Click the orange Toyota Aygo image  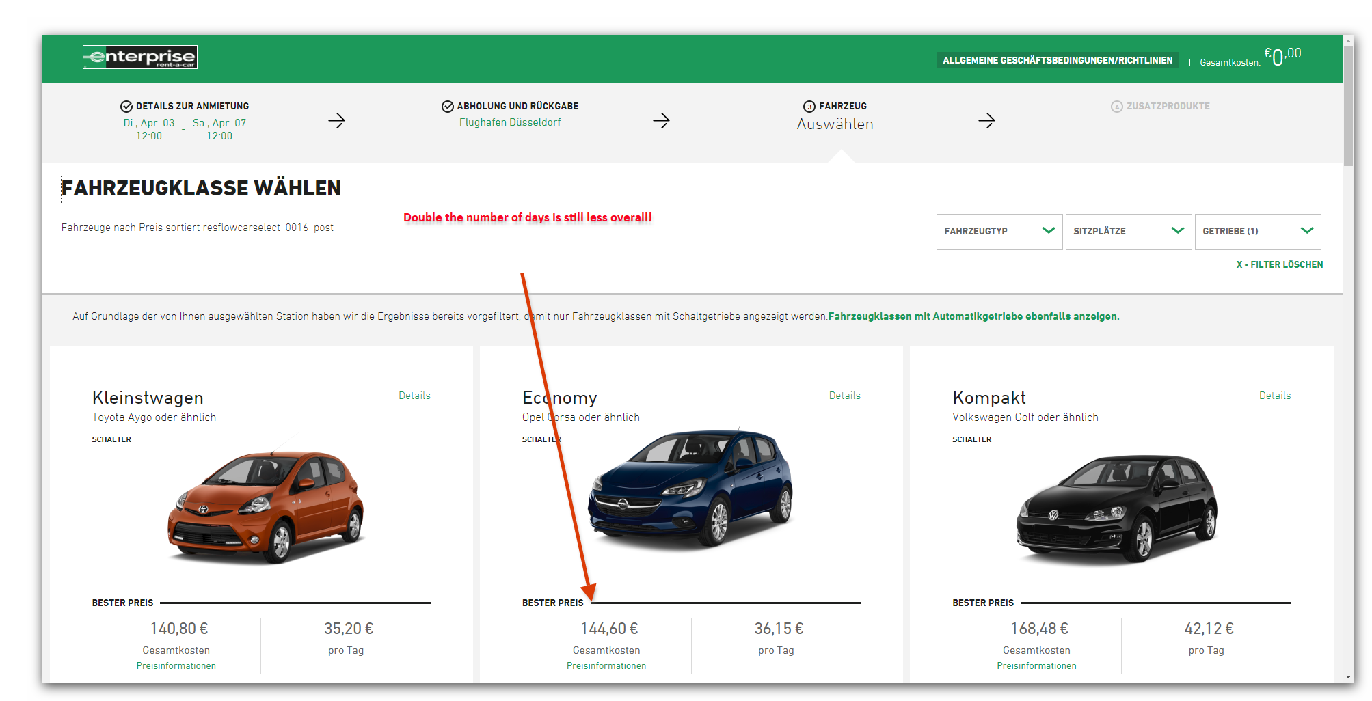pos(265,507)
